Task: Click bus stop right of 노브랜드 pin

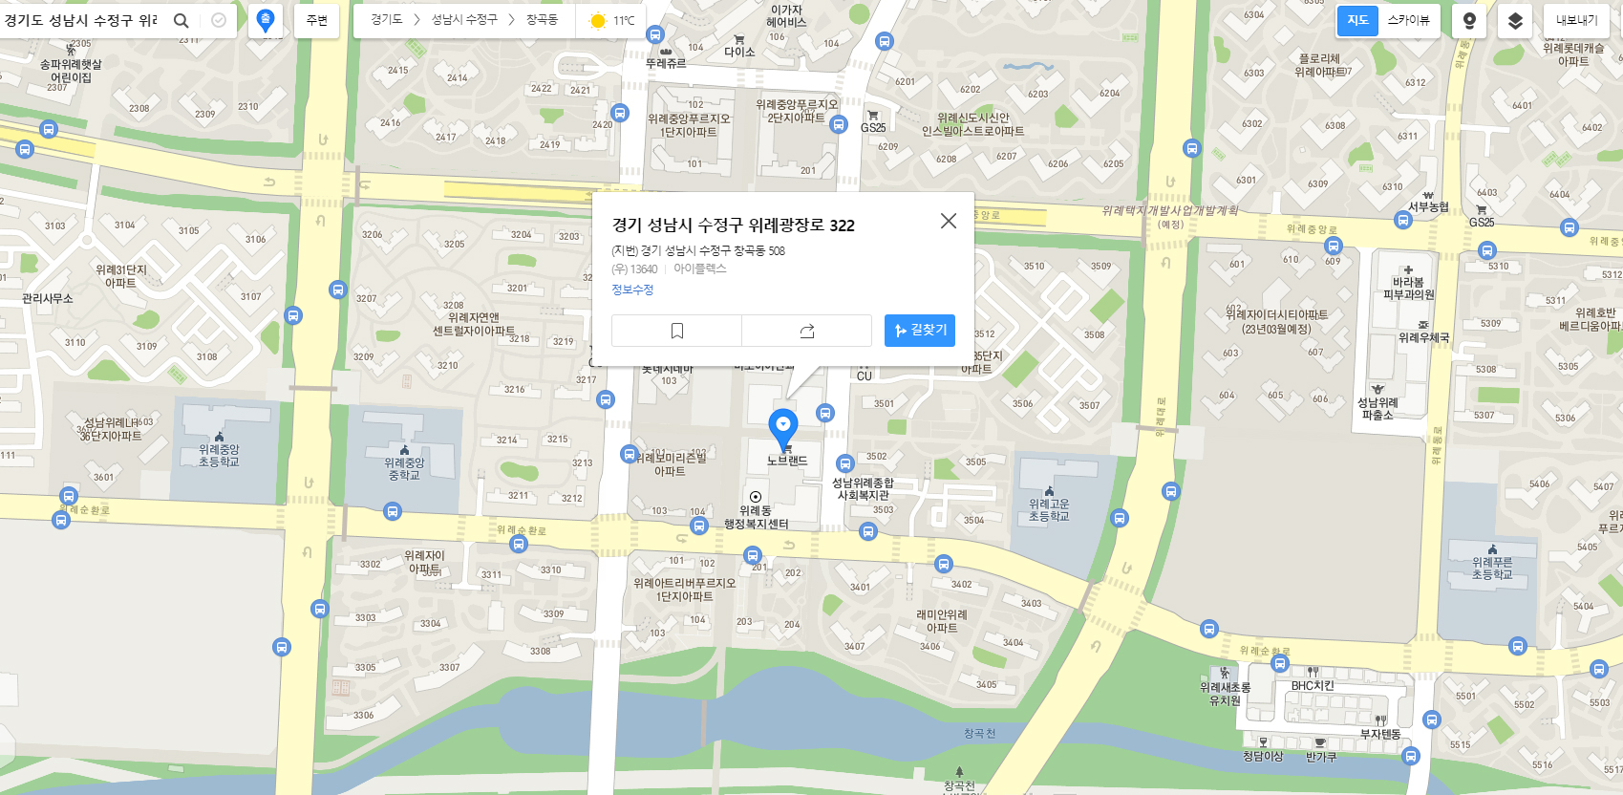Action: [x=825, y=413]
